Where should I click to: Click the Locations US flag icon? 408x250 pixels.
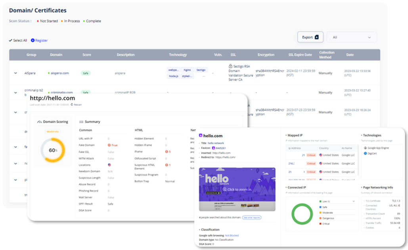pyautogui.click(x=109, y=165)
